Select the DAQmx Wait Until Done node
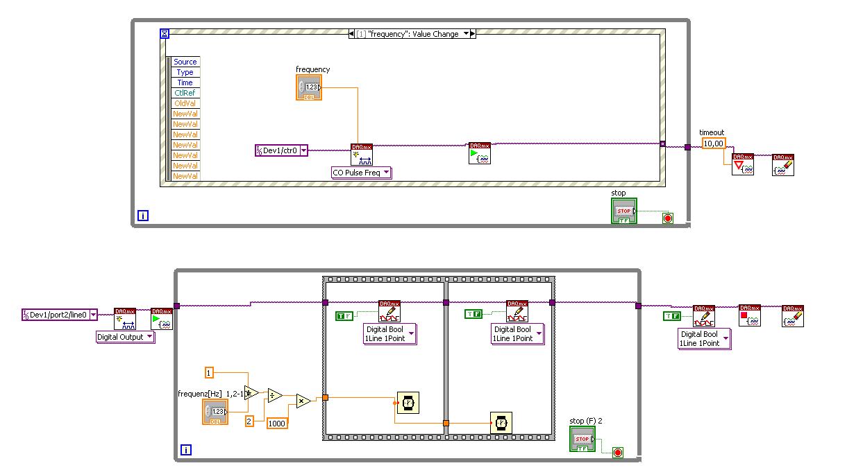The width and height of the screenshot is (847, 470). (743, 164)
